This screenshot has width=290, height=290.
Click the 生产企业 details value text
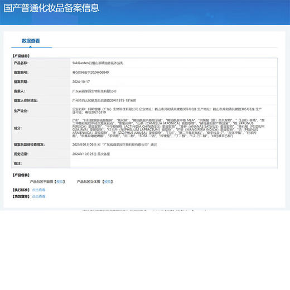167,110
